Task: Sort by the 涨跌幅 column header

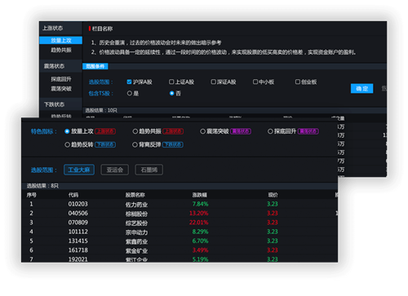Action: tap(200, 195)
